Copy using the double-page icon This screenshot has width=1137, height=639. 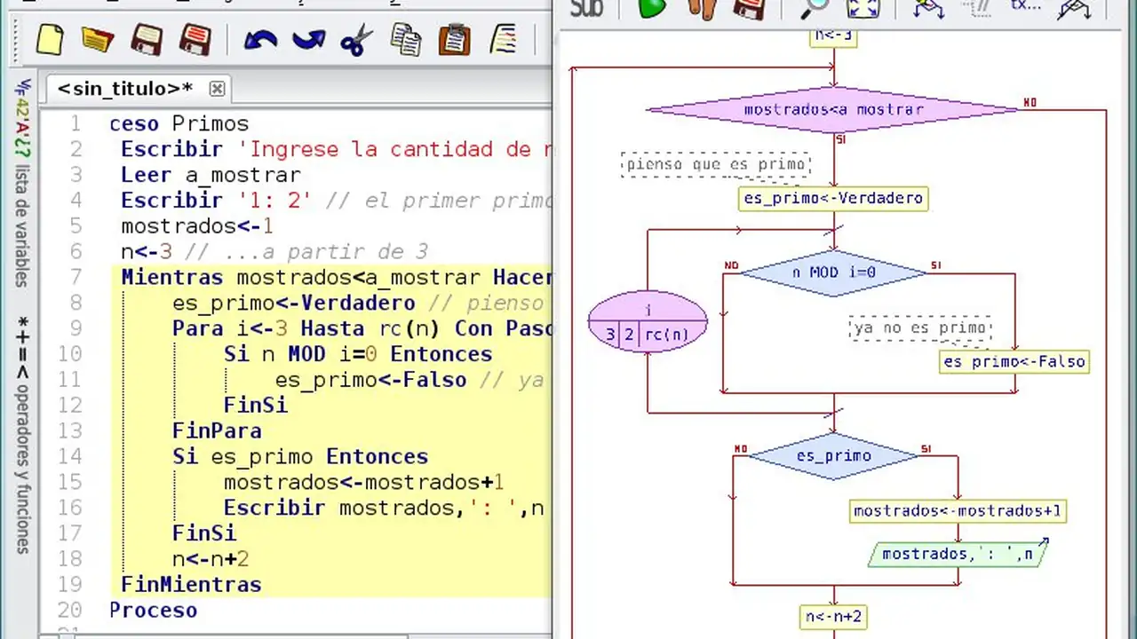pyautogui.click(x=406, y=40)
